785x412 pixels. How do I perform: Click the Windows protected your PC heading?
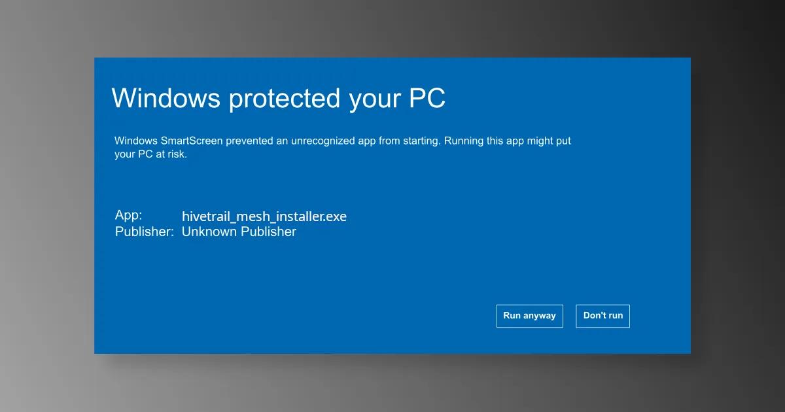click(279, 98)
